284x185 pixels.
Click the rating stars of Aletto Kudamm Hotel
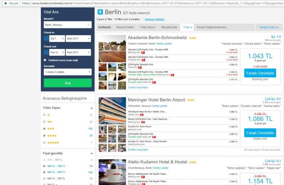(x=193, y=162)
